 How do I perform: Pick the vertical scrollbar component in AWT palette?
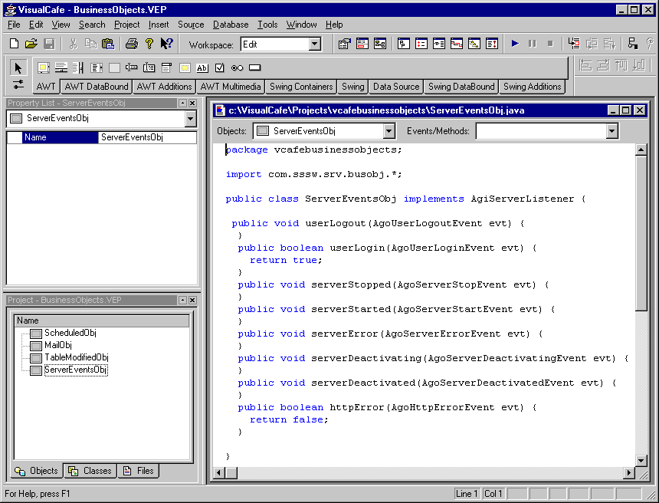coord(78,67)
